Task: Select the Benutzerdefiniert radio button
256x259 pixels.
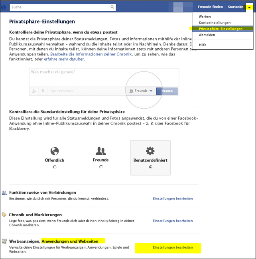Action: [x=151, y=167]
